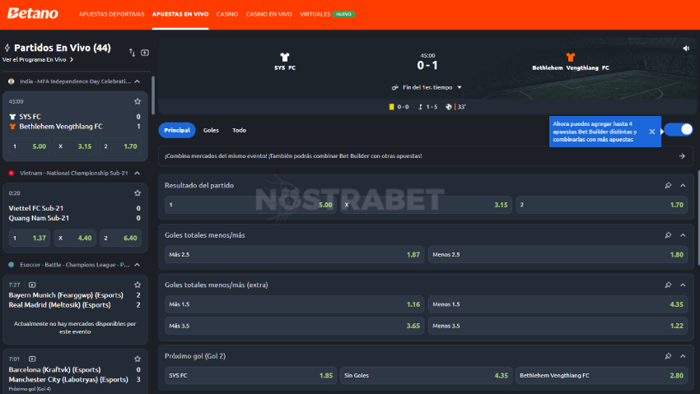Viewport: 700px width, 394px height.
Task: Select next goal Bethlehem Vengthlang FC 2.80
Action: coord(602,376)
